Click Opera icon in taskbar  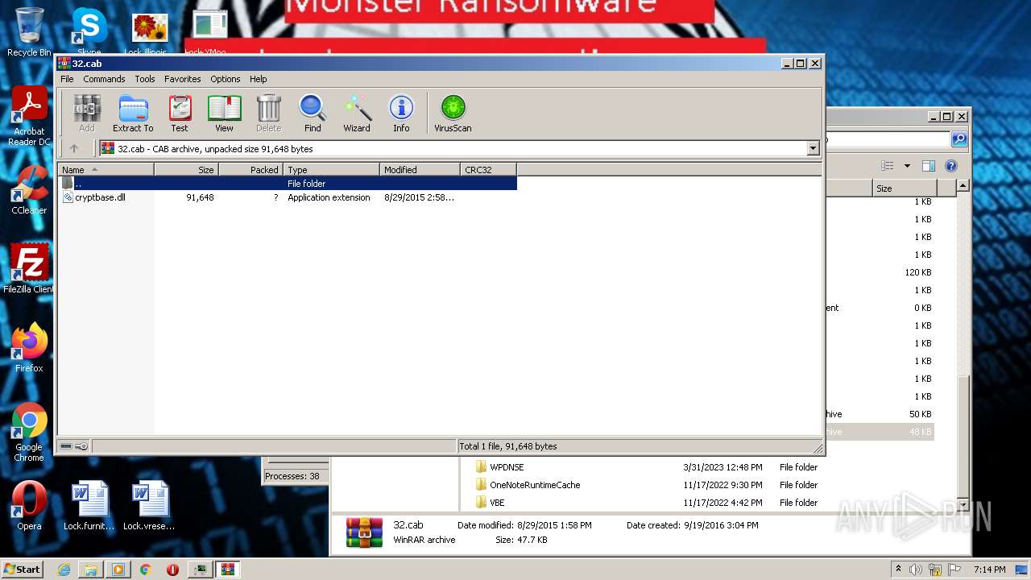[172, 570]
